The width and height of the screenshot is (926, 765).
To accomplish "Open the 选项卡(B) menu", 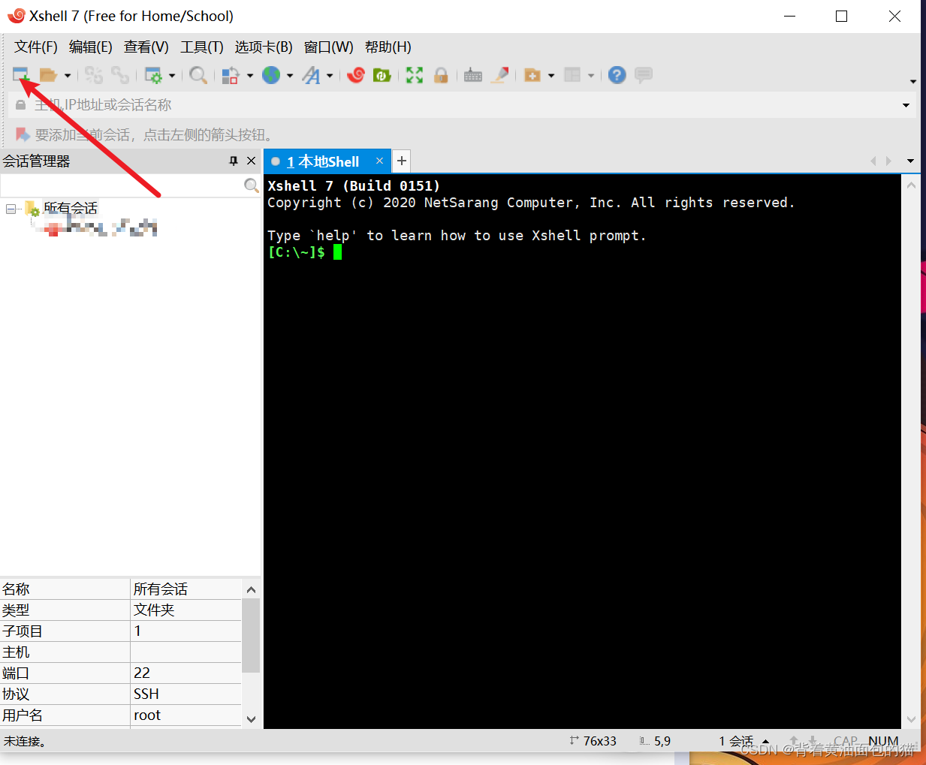I will [264, 47].
